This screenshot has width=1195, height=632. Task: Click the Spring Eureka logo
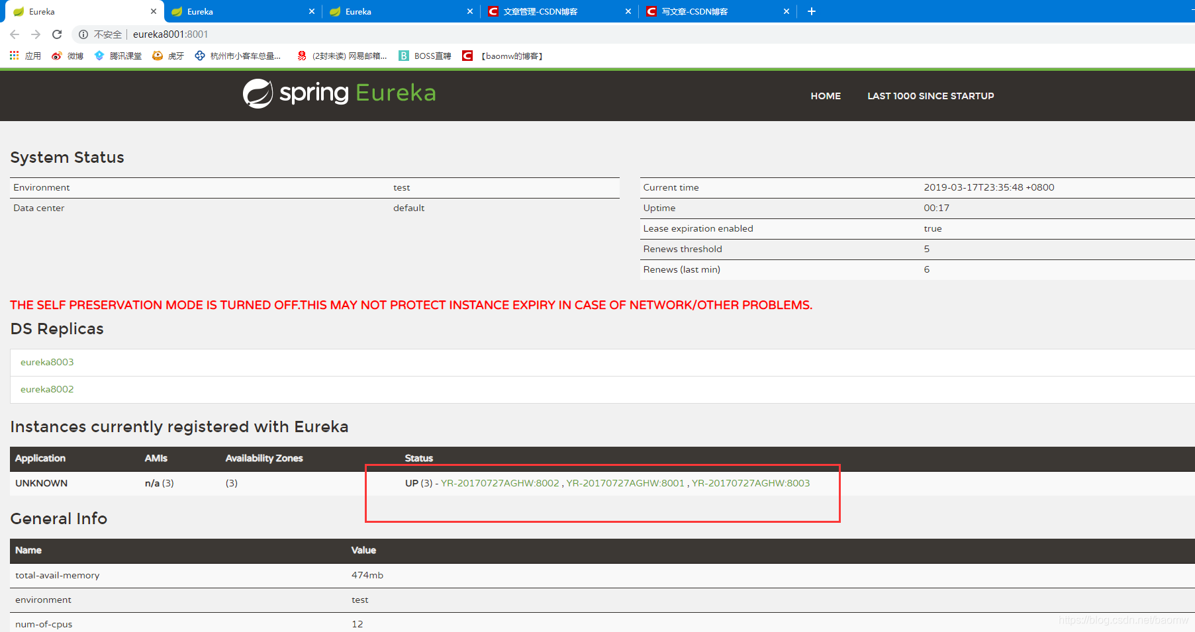pyautogui.click(x=340, y=93)
